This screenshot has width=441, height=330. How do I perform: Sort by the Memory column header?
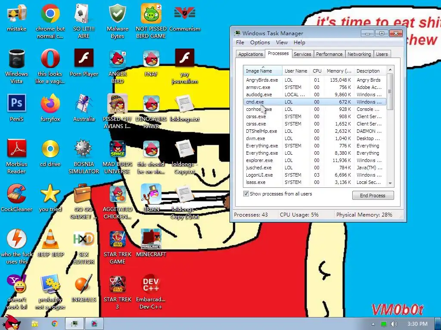pos(339,71)
